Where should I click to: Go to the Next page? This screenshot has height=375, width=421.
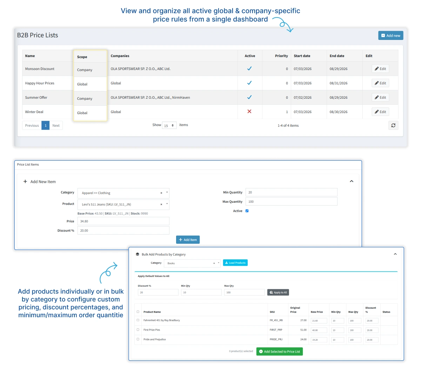point(56,125)
